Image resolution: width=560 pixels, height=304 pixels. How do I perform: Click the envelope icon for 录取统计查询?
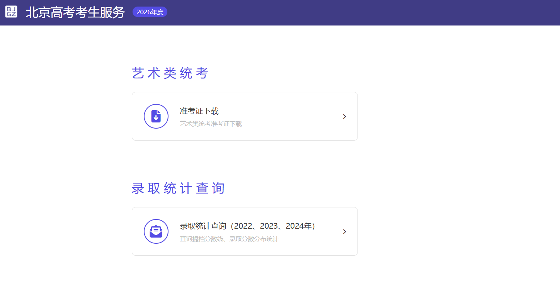[x=156, y=231]
